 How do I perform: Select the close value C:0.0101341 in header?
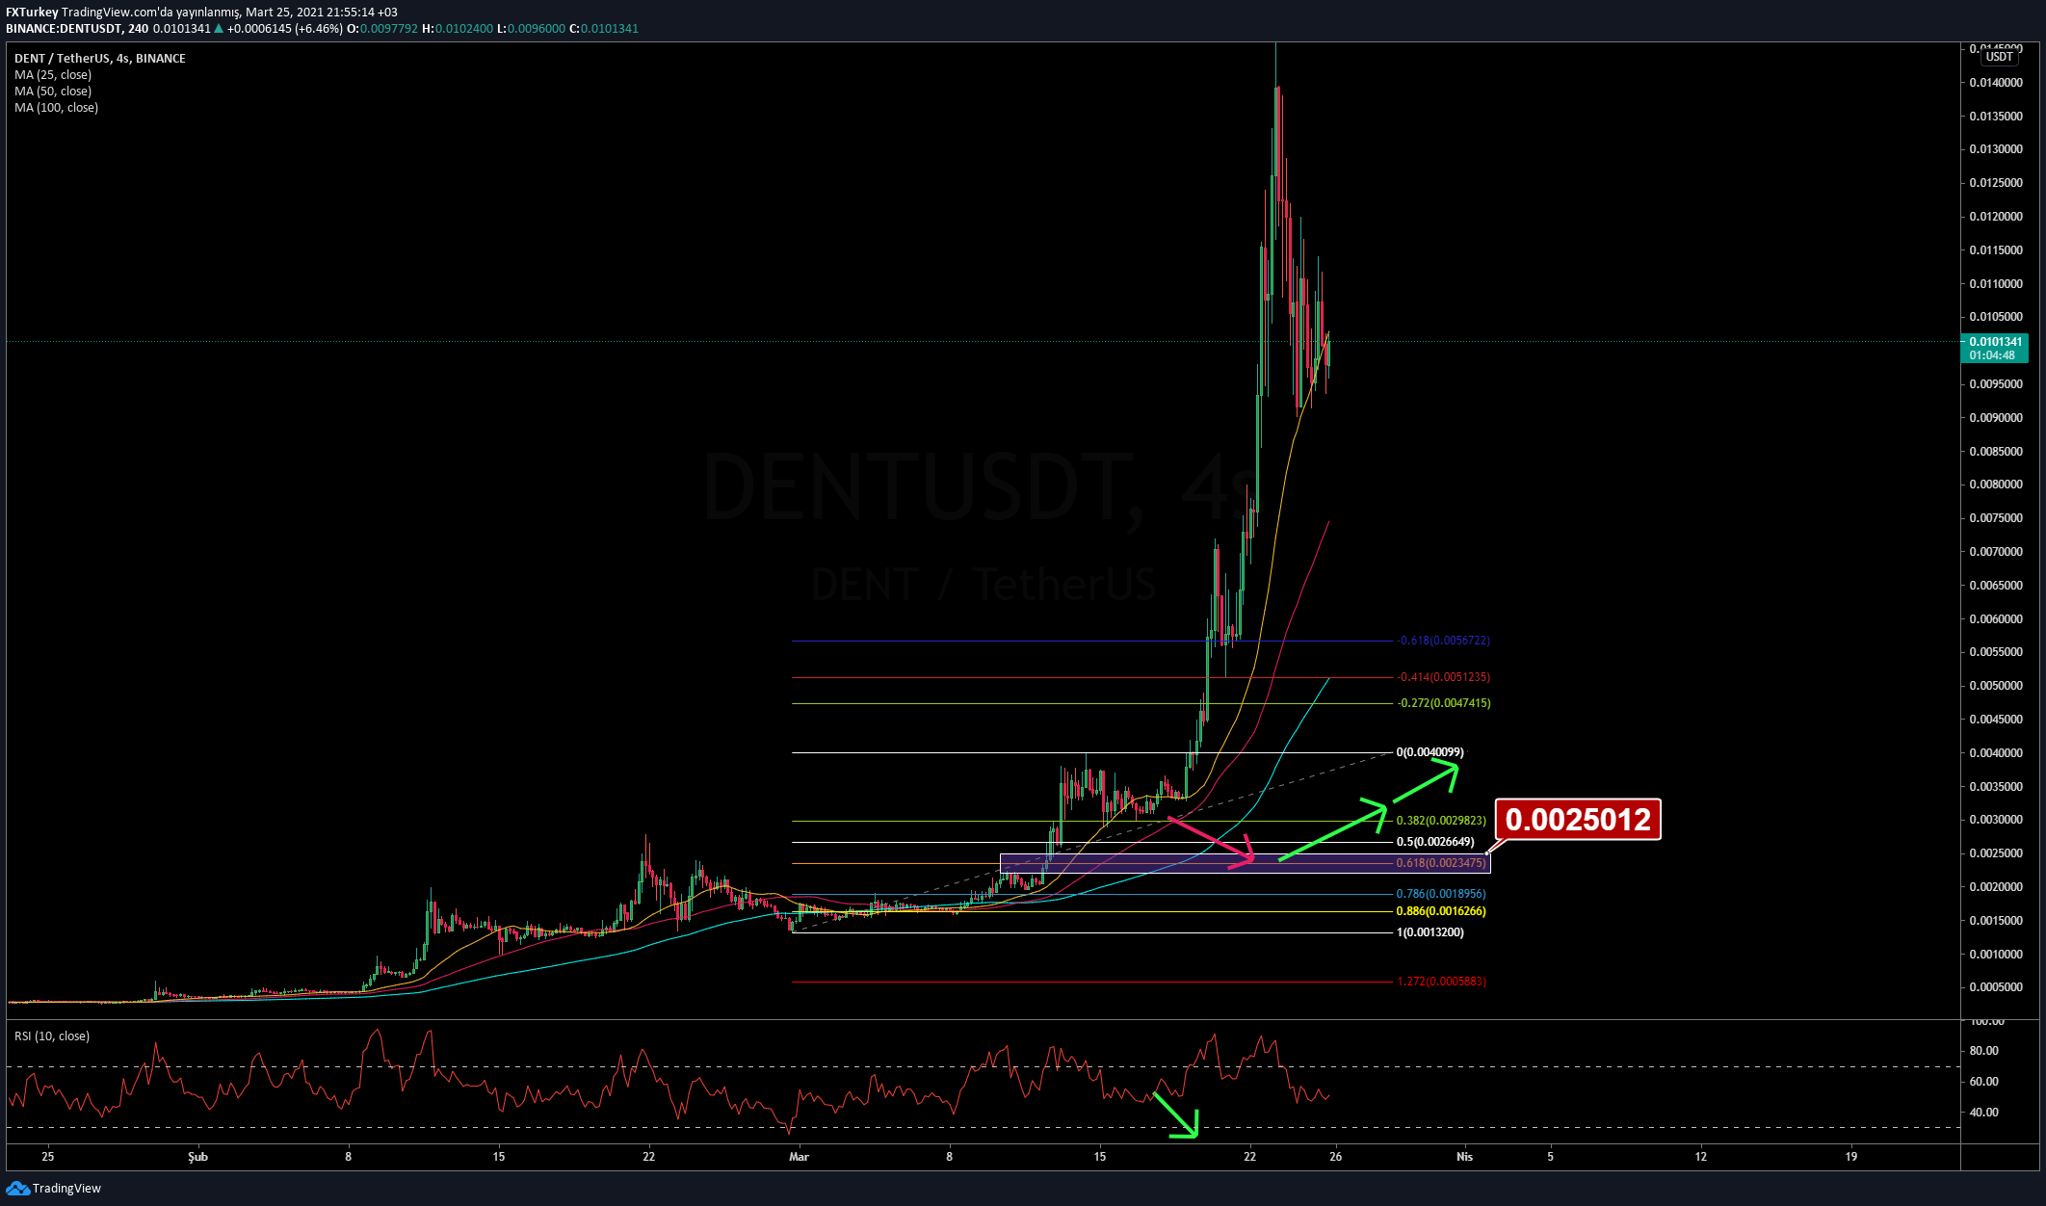click(x=604, y=29)
